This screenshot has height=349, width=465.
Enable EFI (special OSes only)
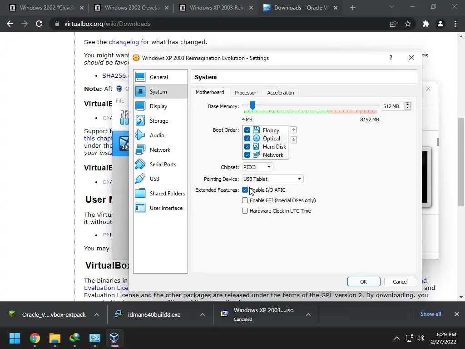tap(245, 200)
